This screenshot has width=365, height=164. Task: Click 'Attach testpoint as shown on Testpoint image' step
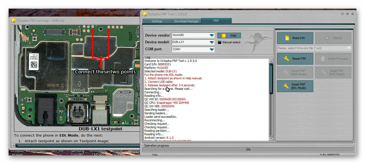click(x=67, y=141)
